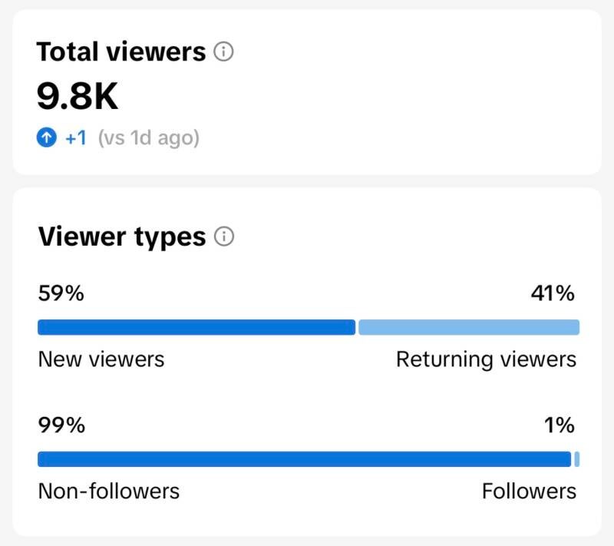Viewport: 614px width, 546px height.
Task: Click the Followers label
Action: point(529,491)
